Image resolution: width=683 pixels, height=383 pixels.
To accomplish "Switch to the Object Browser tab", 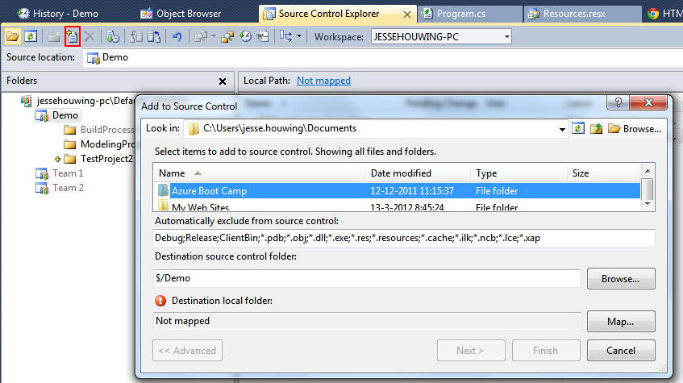I will click(x=181, y=14).
